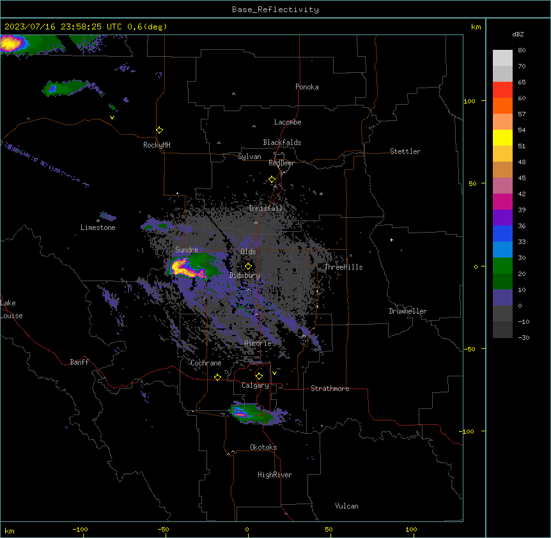This screenshot has height=538, width=551.
Task: Click the -30 value in dBZ legend
Action: (524, 337)
